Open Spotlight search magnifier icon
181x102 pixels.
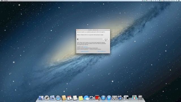click(x=176, y=1)
